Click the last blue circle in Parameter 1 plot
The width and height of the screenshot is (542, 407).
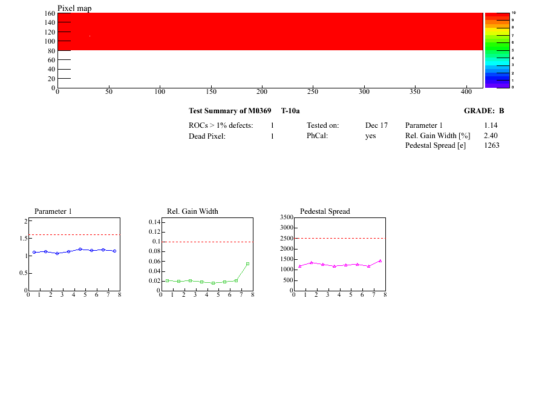point(114,251)
